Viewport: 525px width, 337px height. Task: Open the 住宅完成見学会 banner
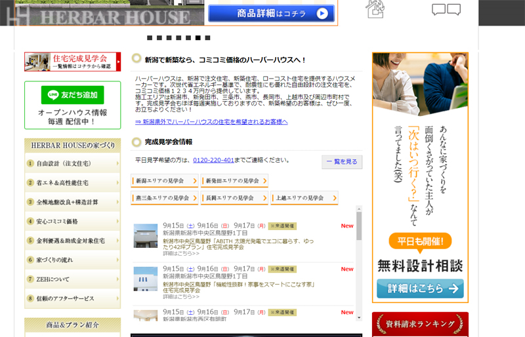pyautogui.click(x=72, y=62)
